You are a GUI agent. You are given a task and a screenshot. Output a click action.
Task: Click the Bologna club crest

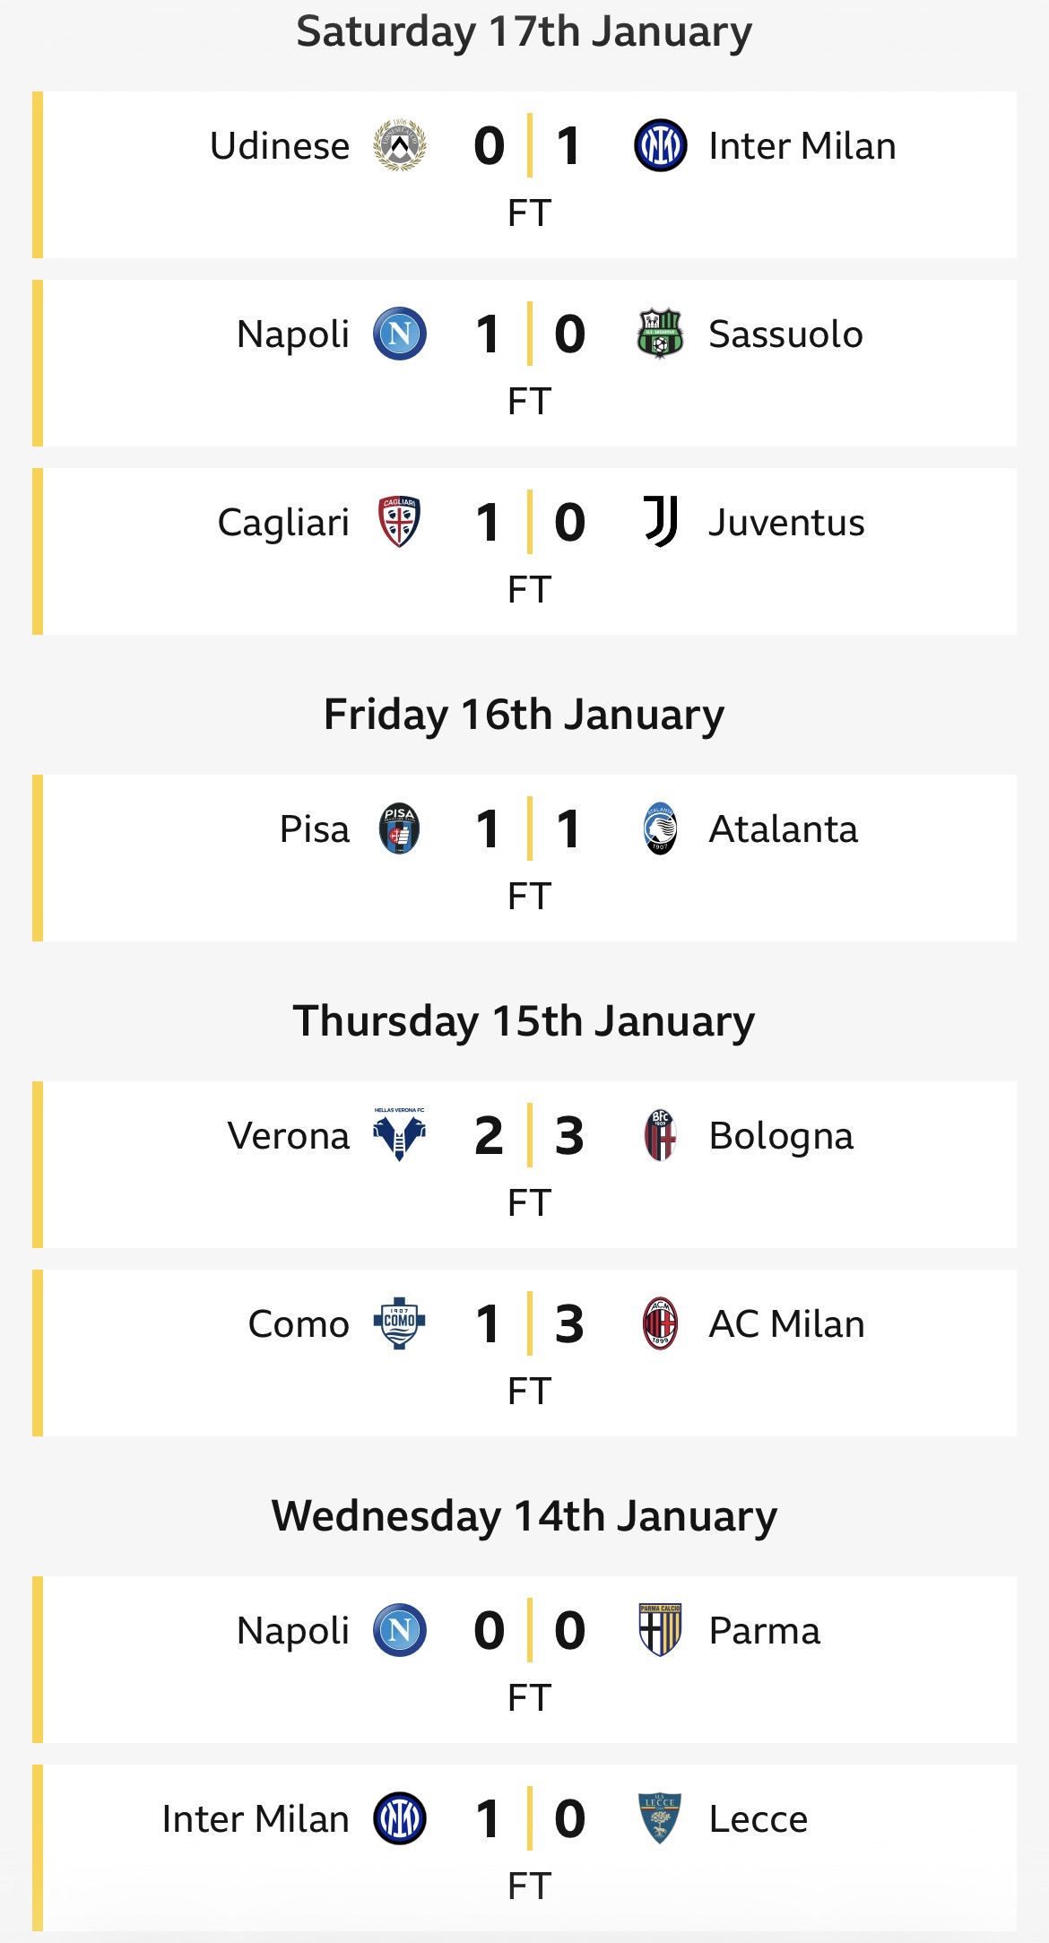(660, 1135)
